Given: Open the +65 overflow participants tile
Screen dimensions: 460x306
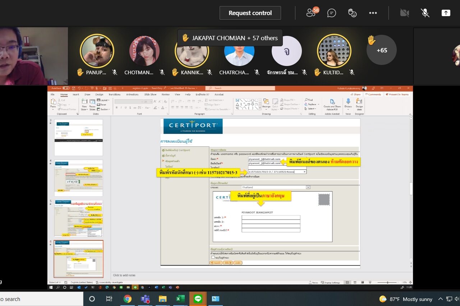Looking at the screenshot, I should [382, 50].
